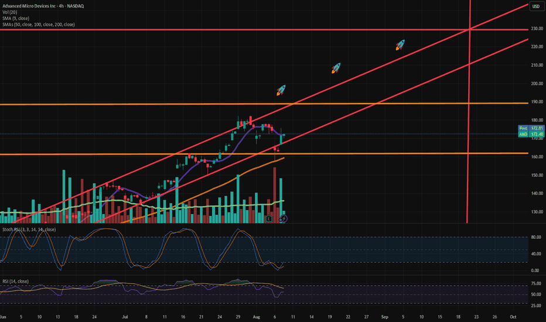Open the USD currency selector
546x322 pixels.
(536, 6)
